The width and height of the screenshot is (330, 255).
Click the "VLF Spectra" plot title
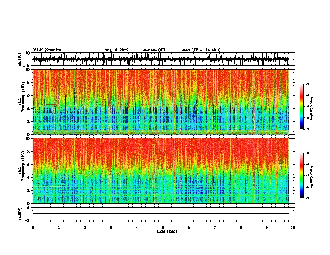(47, 50)
